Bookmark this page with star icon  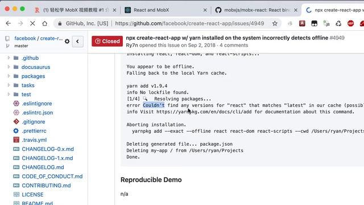(x=275, y=23)
